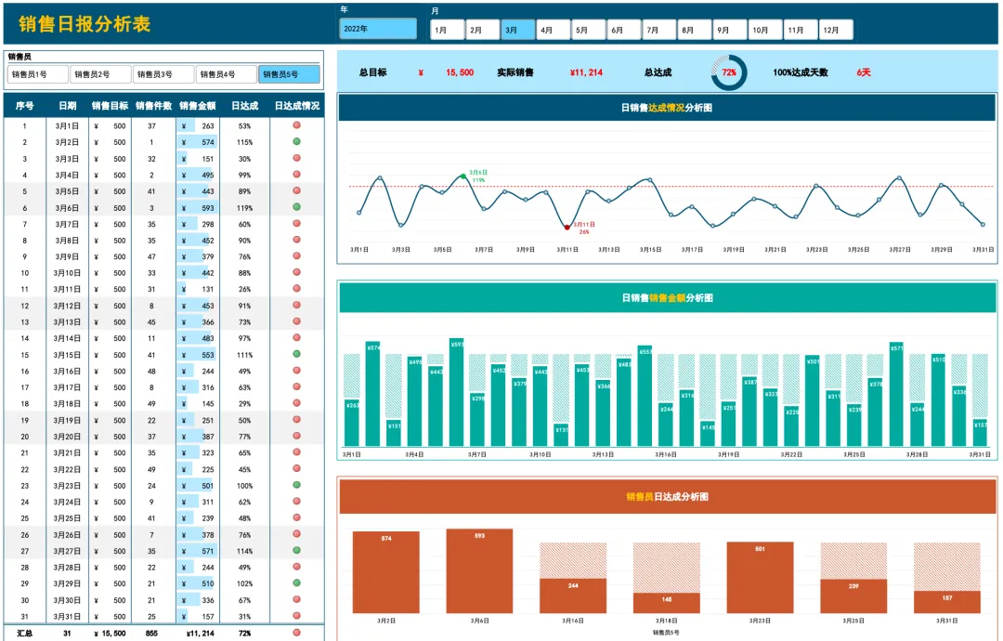
Task: Select the 日达成 column header
Action: [244, 106]
